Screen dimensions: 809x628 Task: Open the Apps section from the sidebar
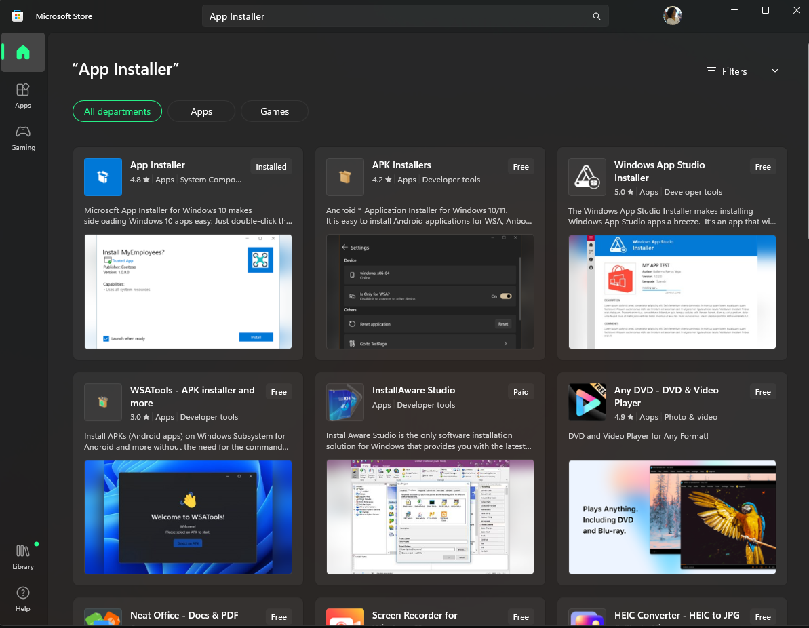point(23,95)
